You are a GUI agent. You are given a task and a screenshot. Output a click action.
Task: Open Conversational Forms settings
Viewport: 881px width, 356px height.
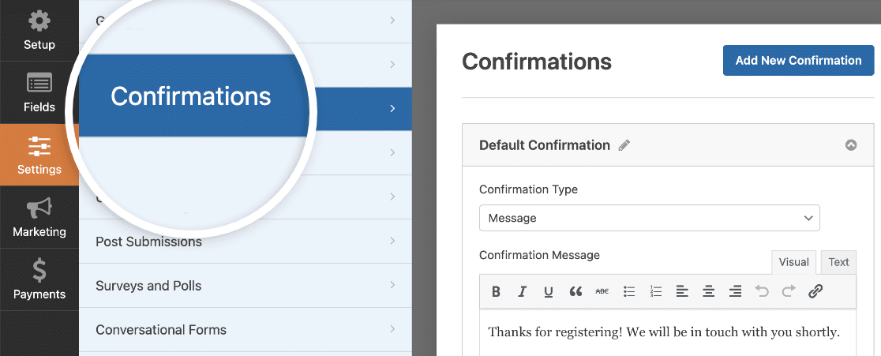click(x=246, y=330)
